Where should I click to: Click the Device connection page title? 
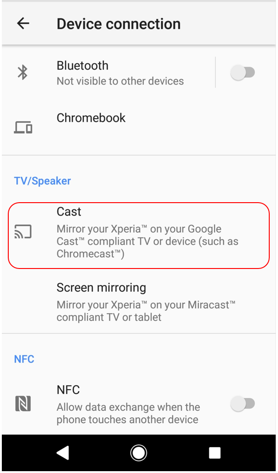(x=119, y=24)
